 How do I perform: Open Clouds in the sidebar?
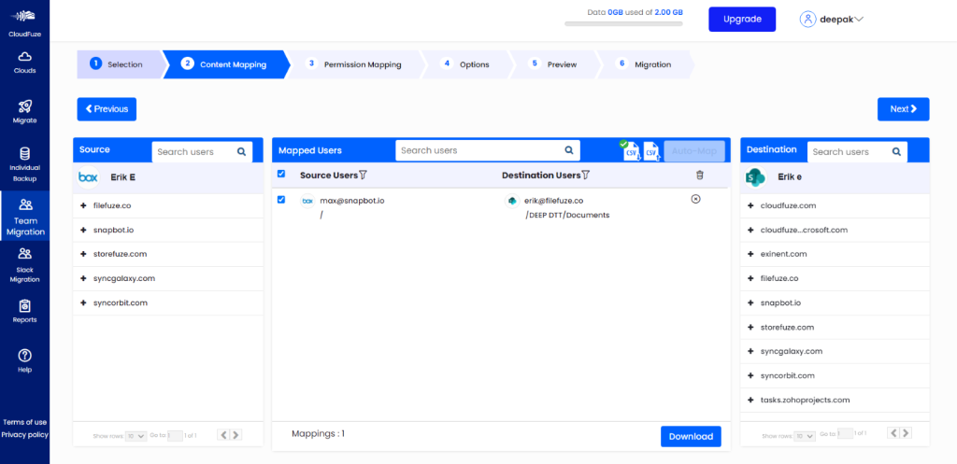click(24, 63)
